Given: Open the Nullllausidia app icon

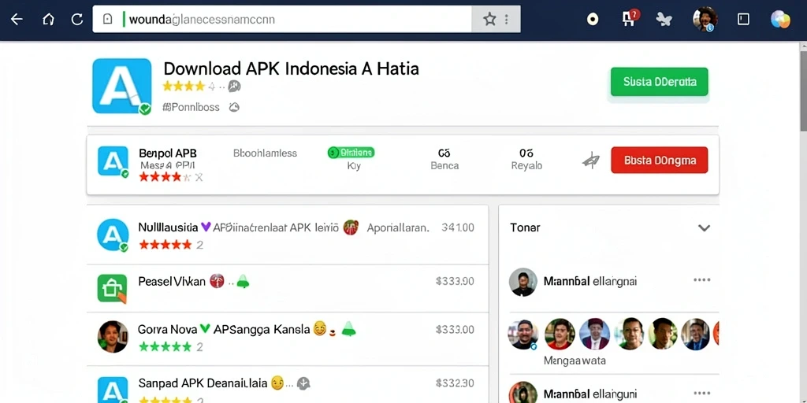Looking at the screenshot, I should 113,235.
